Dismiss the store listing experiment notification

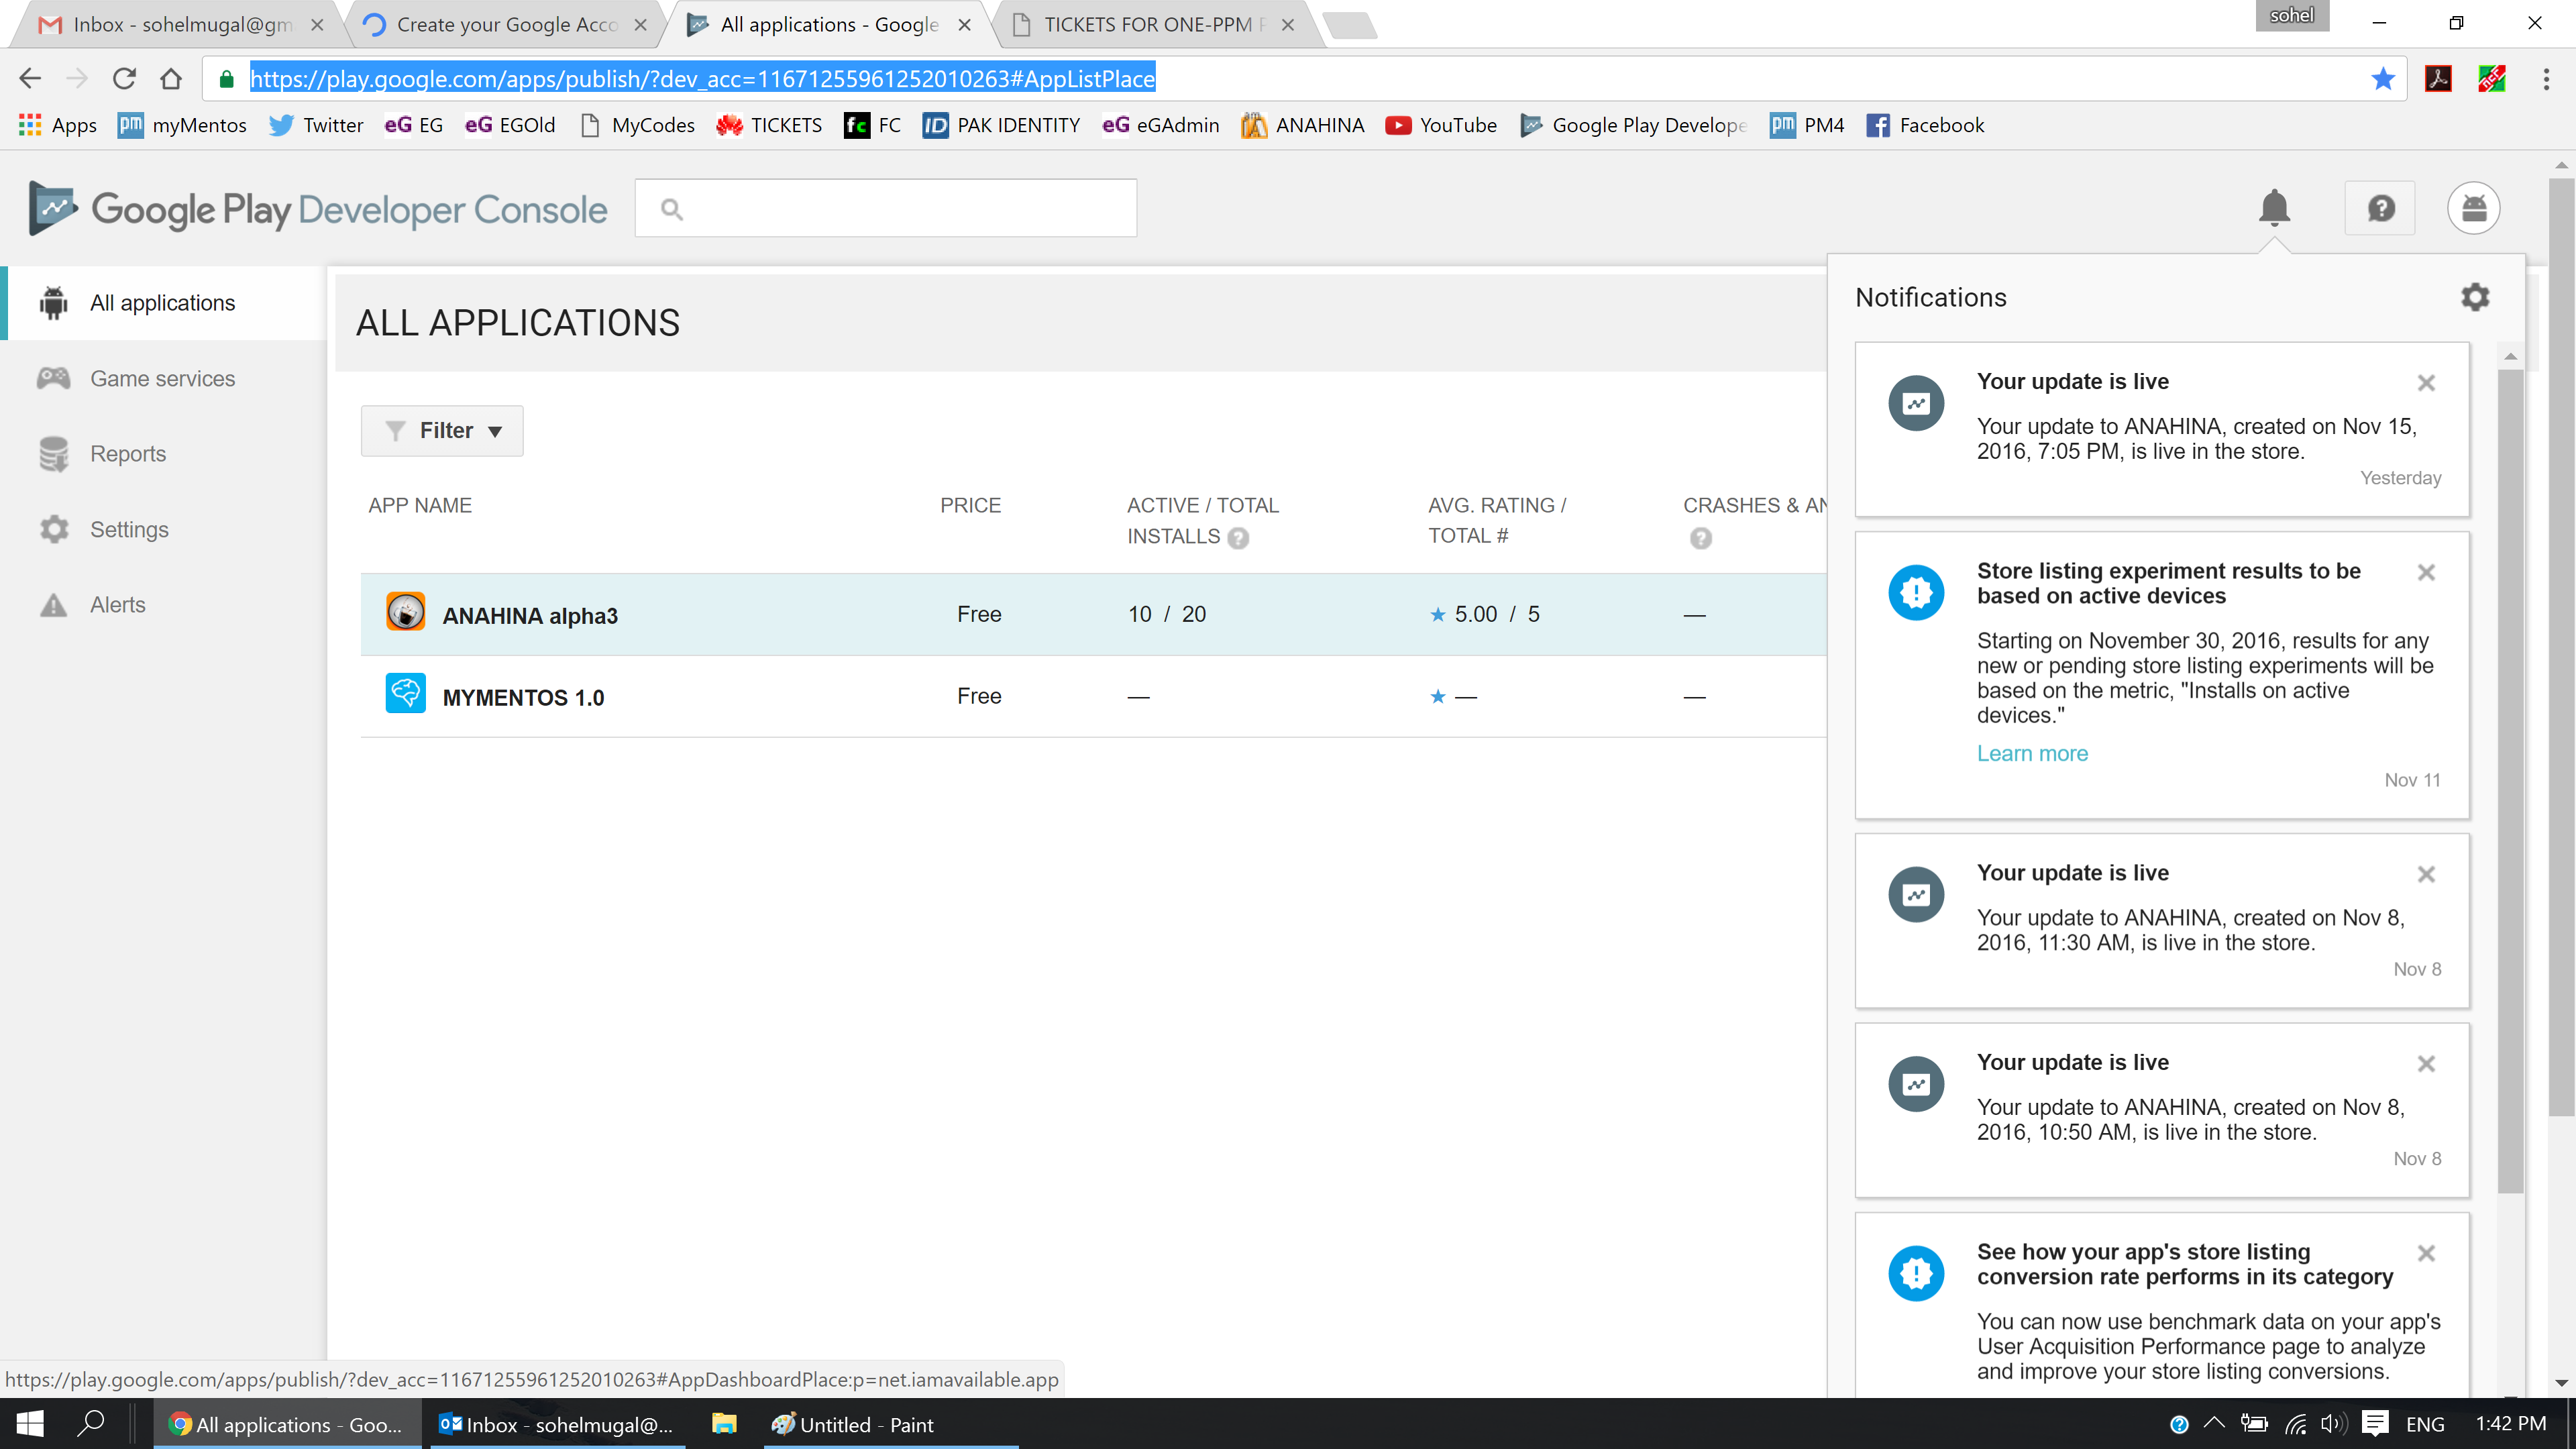pyautogui.click(x=2426, y=573)
